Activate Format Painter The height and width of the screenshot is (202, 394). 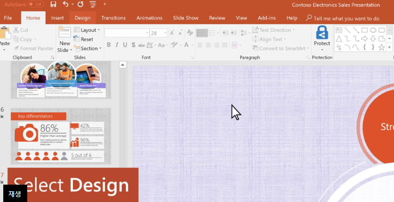pyautogui.click(x=33, y=48)
